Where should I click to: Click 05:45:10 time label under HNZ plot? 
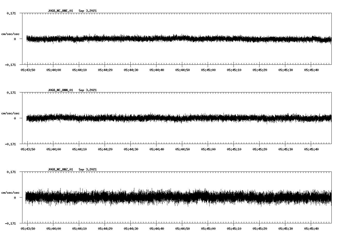point(234,229)
